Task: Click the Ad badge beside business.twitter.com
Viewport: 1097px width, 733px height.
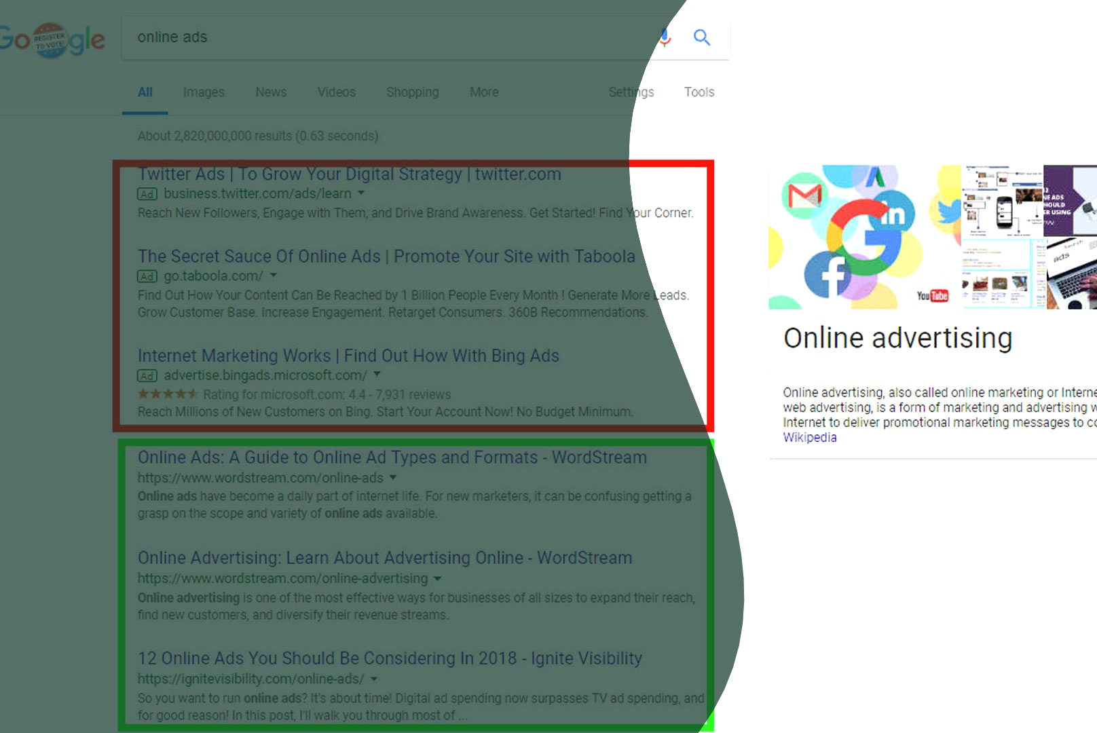Action: [147, 194]
